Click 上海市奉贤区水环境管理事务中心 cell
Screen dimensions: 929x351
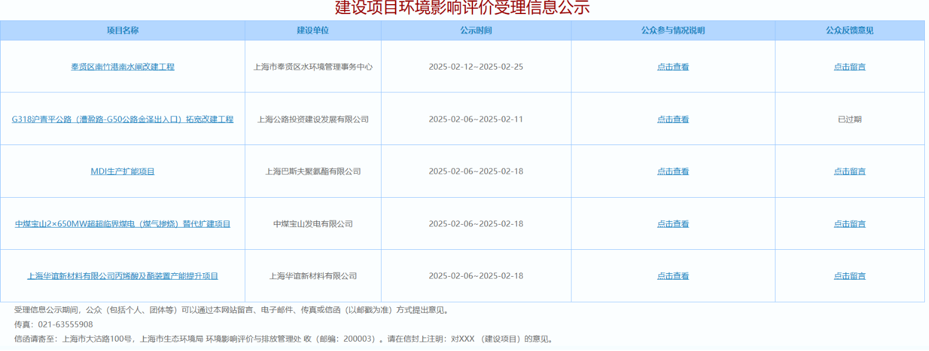pos(313,67)
